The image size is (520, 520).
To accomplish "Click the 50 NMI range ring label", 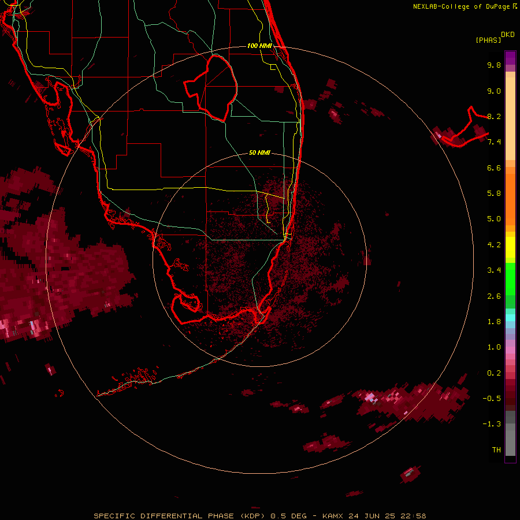I will 259,153.
